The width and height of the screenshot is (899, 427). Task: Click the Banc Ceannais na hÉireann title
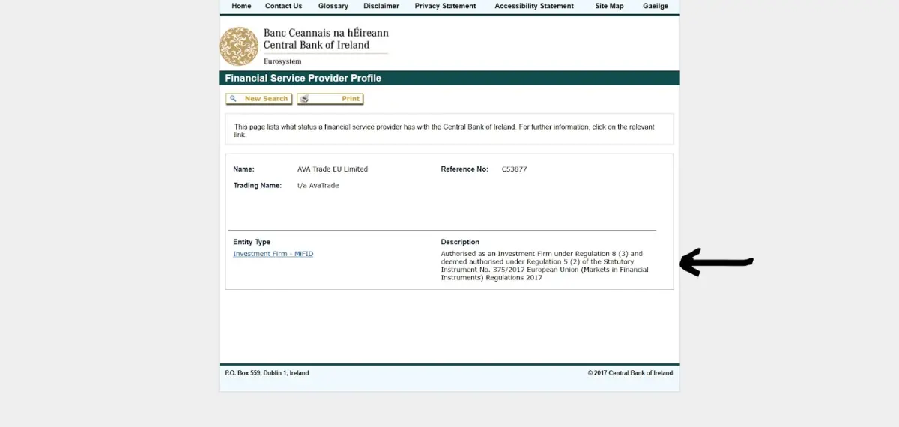[x=326, y=34]
